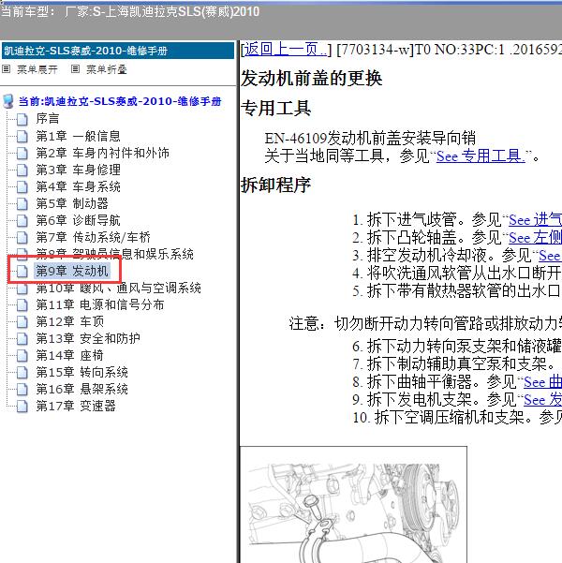Screen dimensions: 562x563
Task: Click the page icon beside 第17章 变速器
Action: (22, 407)
